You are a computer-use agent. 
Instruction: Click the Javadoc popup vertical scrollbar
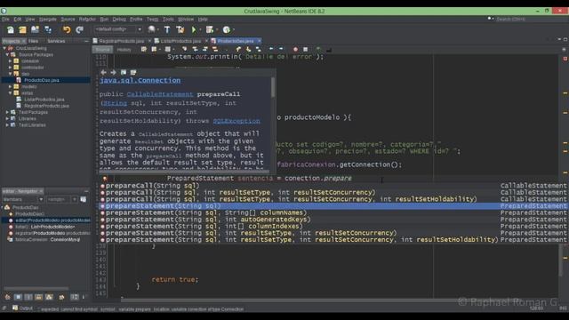[x=273, y=87]
